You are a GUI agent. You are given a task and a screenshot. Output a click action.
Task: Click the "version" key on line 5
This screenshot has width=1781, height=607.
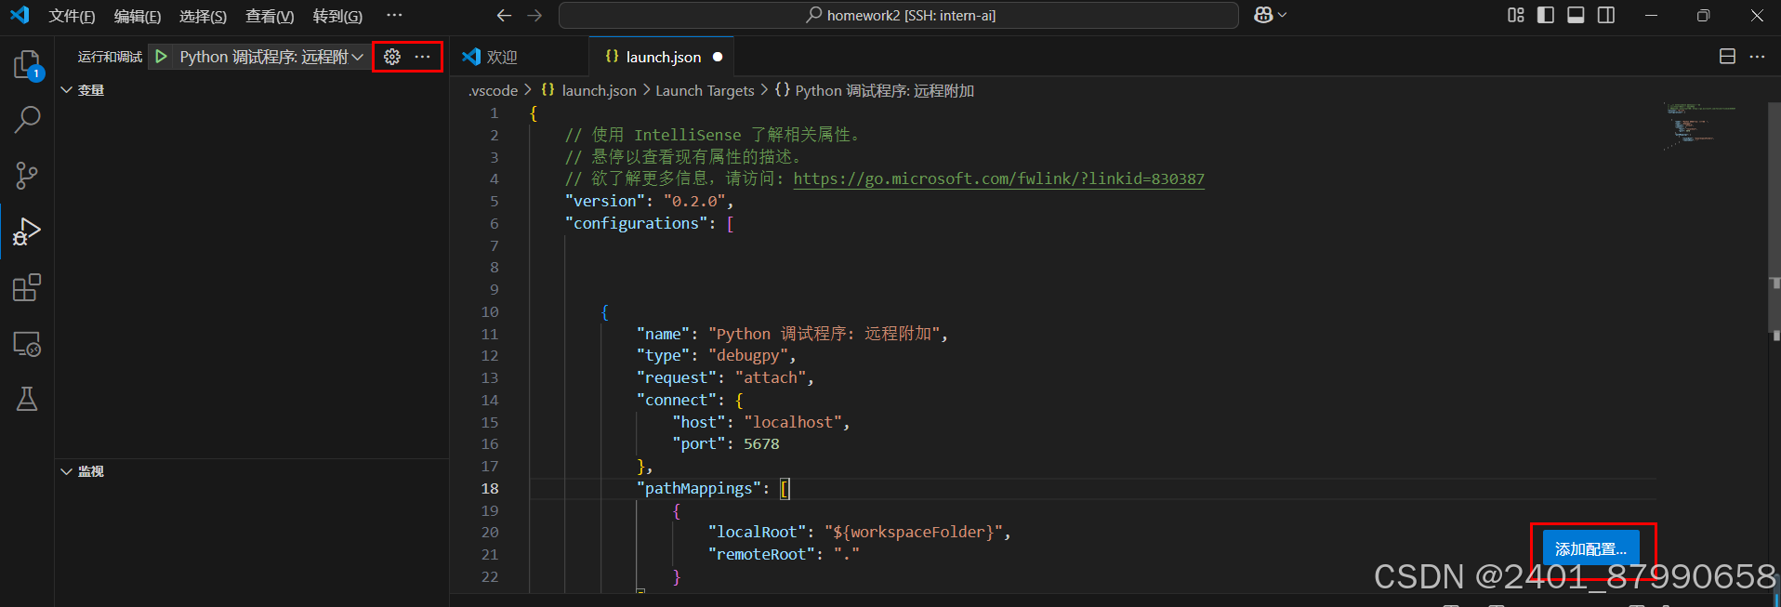tap(605, 201)
